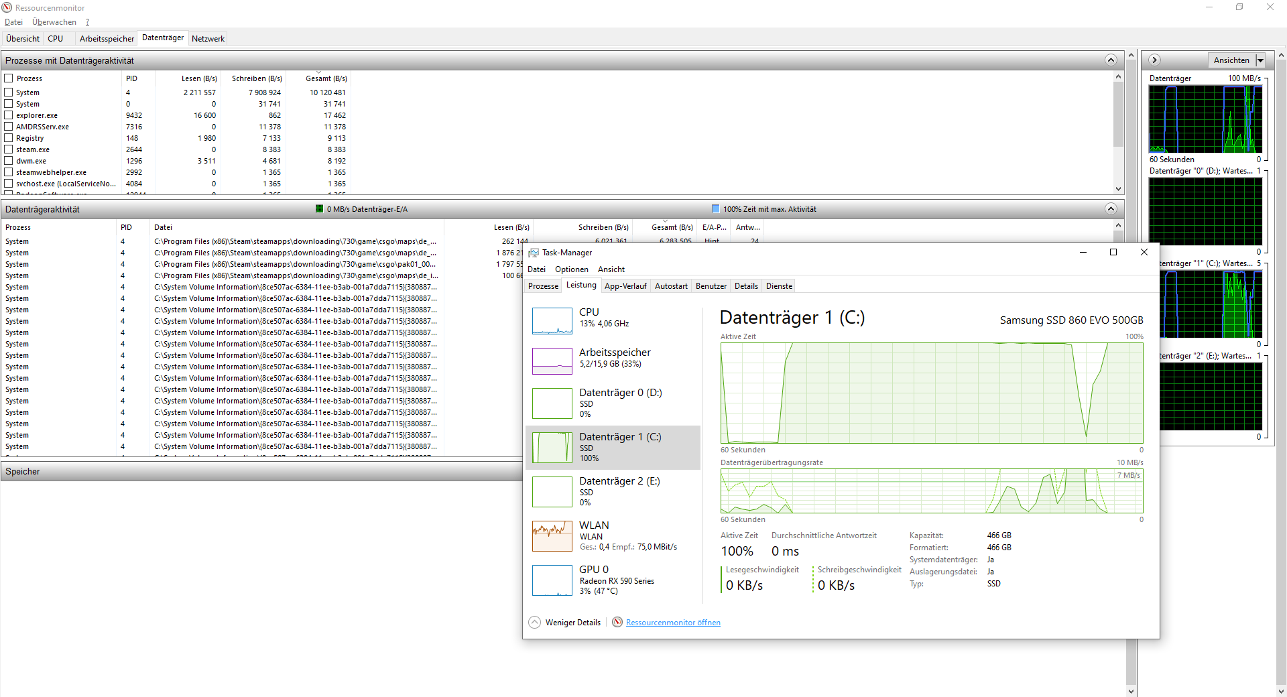This screenshot has height=697, width=1287.
Task: Open the Ansichten dropdown arrow
Action: pos(1260,60)
